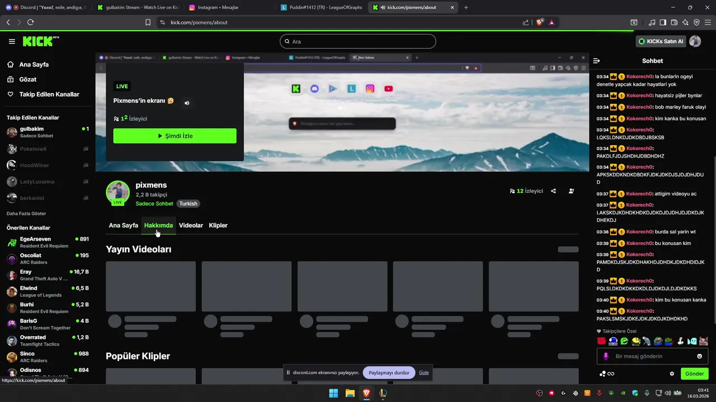
Task: Reload the page with refresh icon
Action: pyautogui.click(x=30, y=22)
